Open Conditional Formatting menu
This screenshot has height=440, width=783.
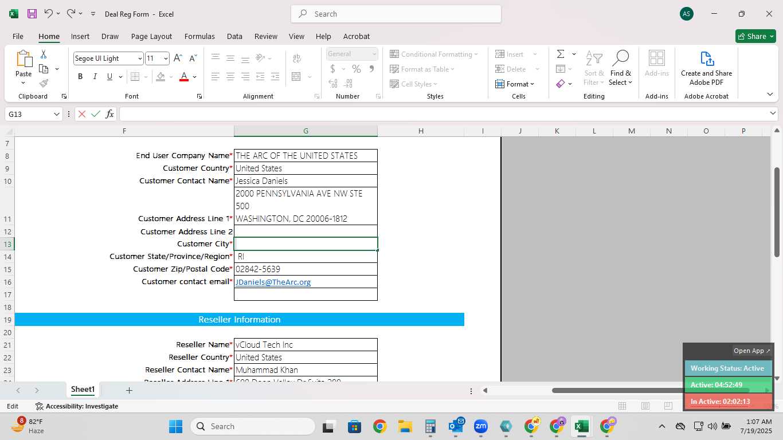(x=434, y=54)
